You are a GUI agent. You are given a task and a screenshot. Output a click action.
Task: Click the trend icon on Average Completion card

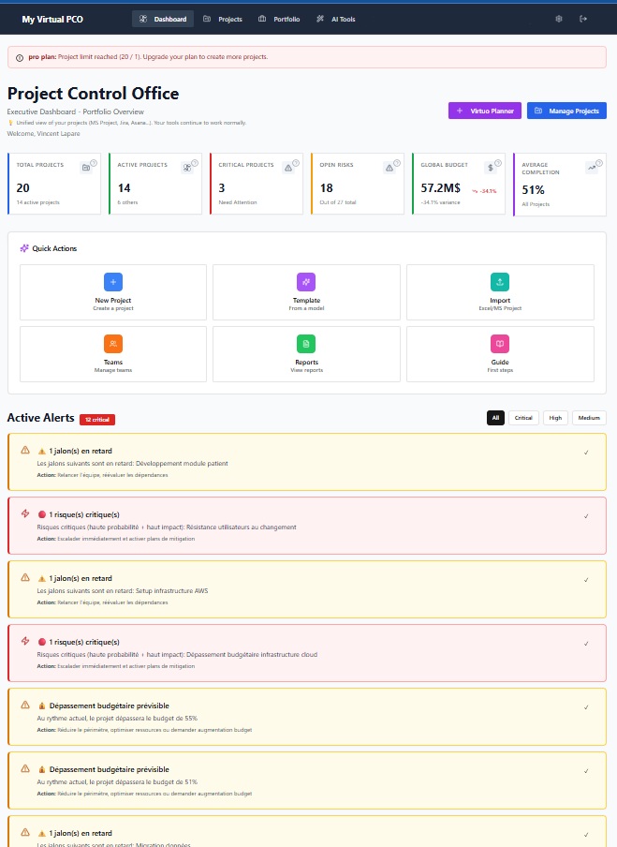pyautogui.click(x=592, y=168)
